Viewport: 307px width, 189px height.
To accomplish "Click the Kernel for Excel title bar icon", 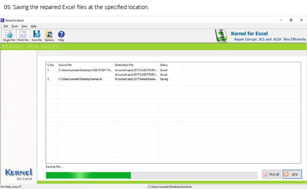I will pyautogui.click(x=2, y=20).
